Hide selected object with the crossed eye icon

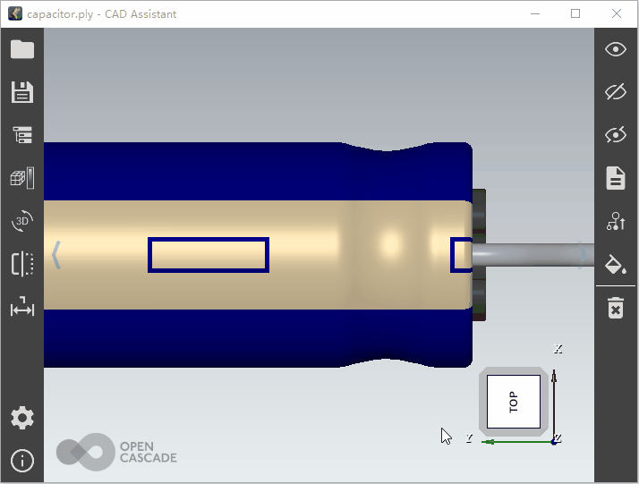[x=616, y=91]
